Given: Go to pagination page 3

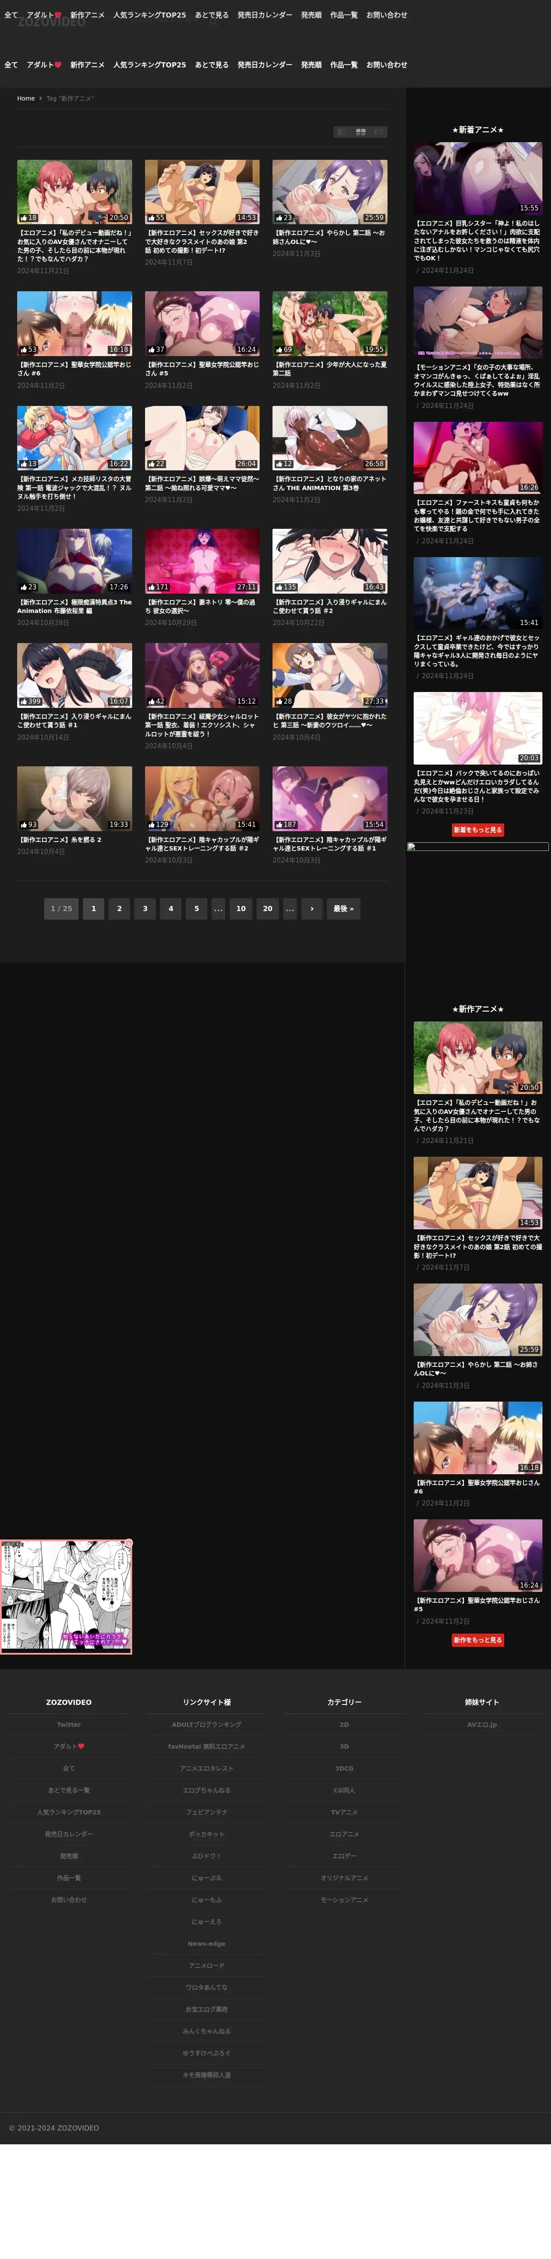Looking at the screenshot, I should [x=145, y=908].
